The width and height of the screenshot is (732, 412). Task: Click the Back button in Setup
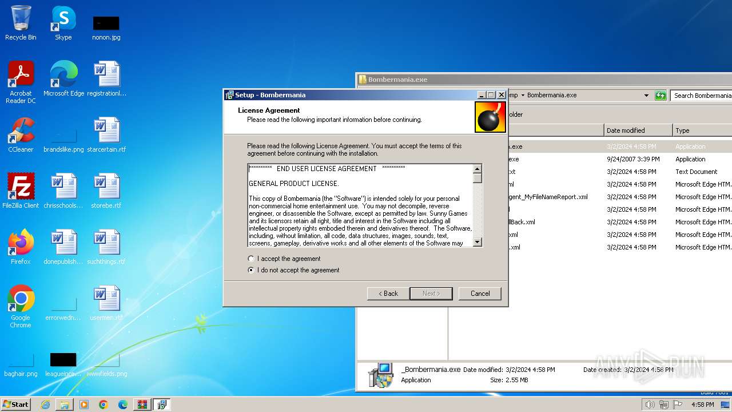(388, 294)
